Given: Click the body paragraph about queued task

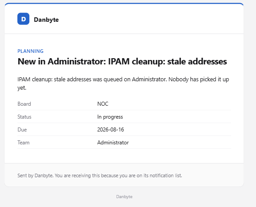Looking at the screenshot, I should point(123,84).
